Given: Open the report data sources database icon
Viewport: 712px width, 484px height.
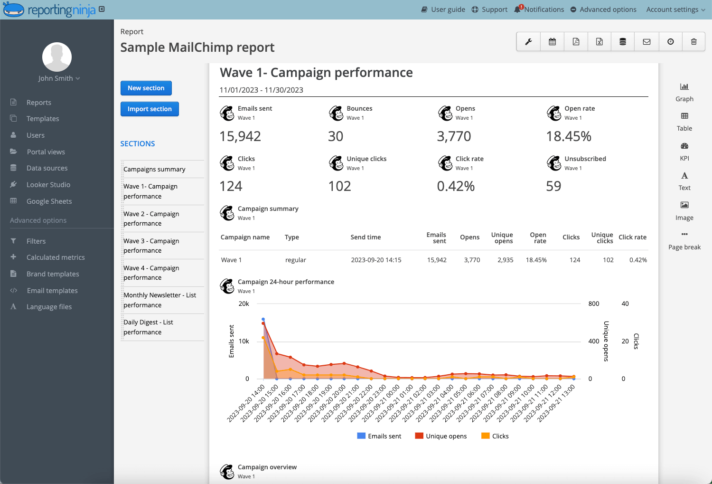Looking at the screenshot, I should pos(623,42).
